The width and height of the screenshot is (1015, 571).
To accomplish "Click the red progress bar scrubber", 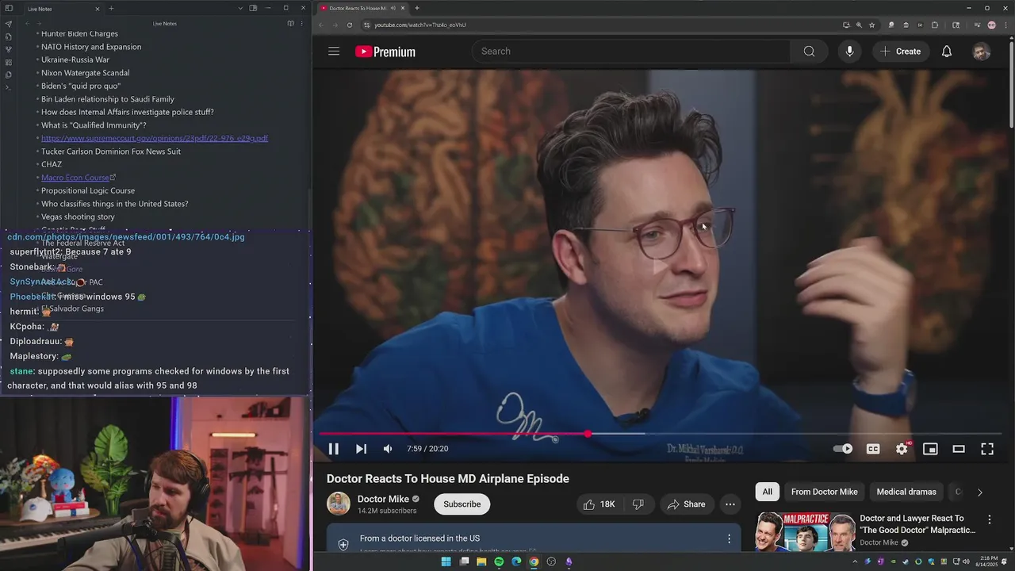I will 588,434.
